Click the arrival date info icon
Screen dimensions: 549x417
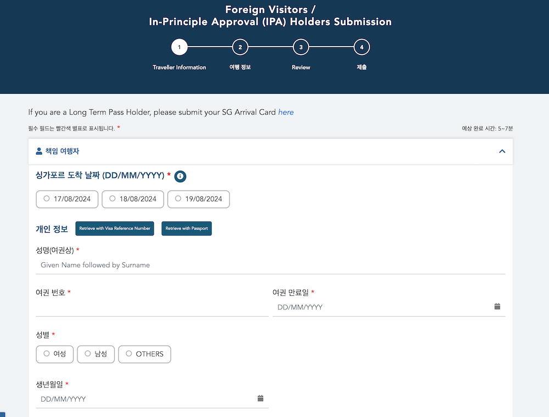pos(180,176)
